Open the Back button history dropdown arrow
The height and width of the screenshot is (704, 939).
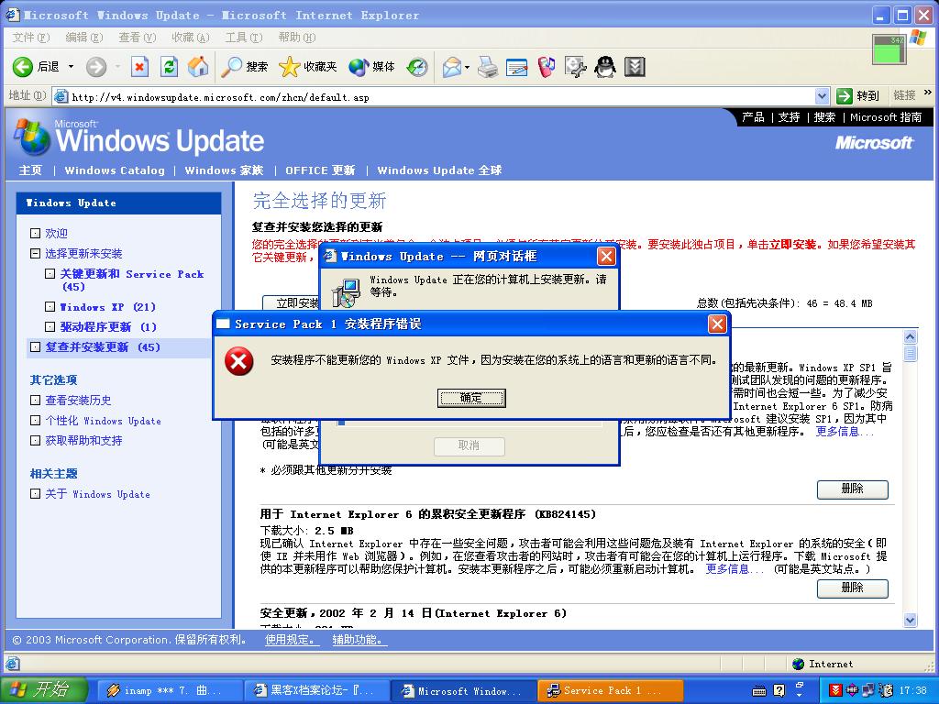71,66
